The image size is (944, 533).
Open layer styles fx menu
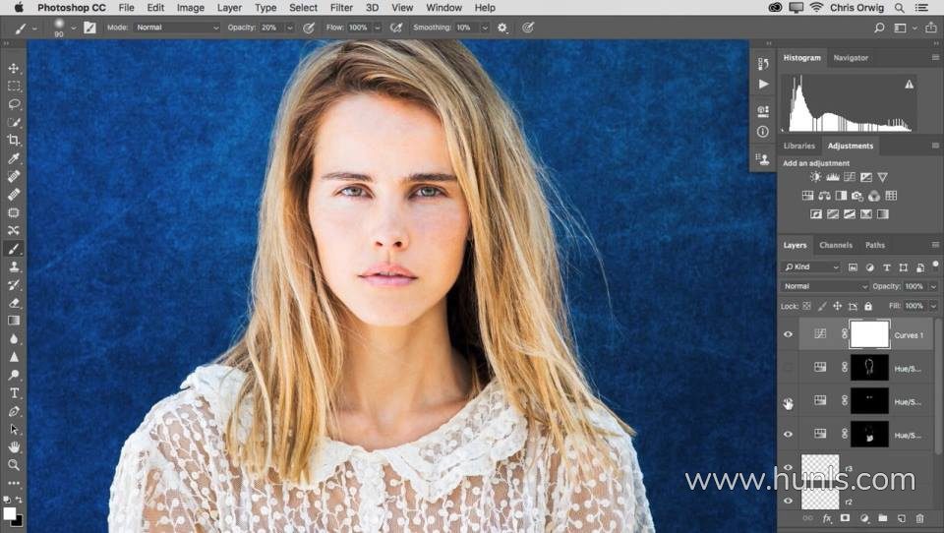[827, 518]
